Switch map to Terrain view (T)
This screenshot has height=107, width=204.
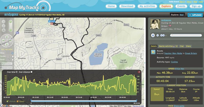pos(4,22)
